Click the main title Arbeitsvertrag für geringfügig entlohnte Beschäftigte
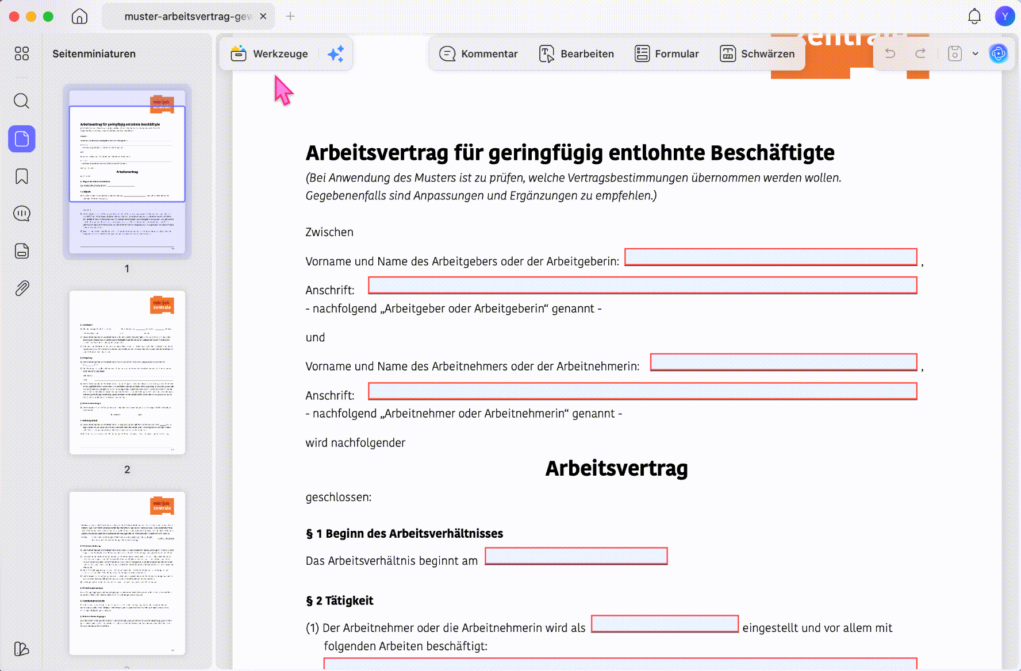 [570, 153]
